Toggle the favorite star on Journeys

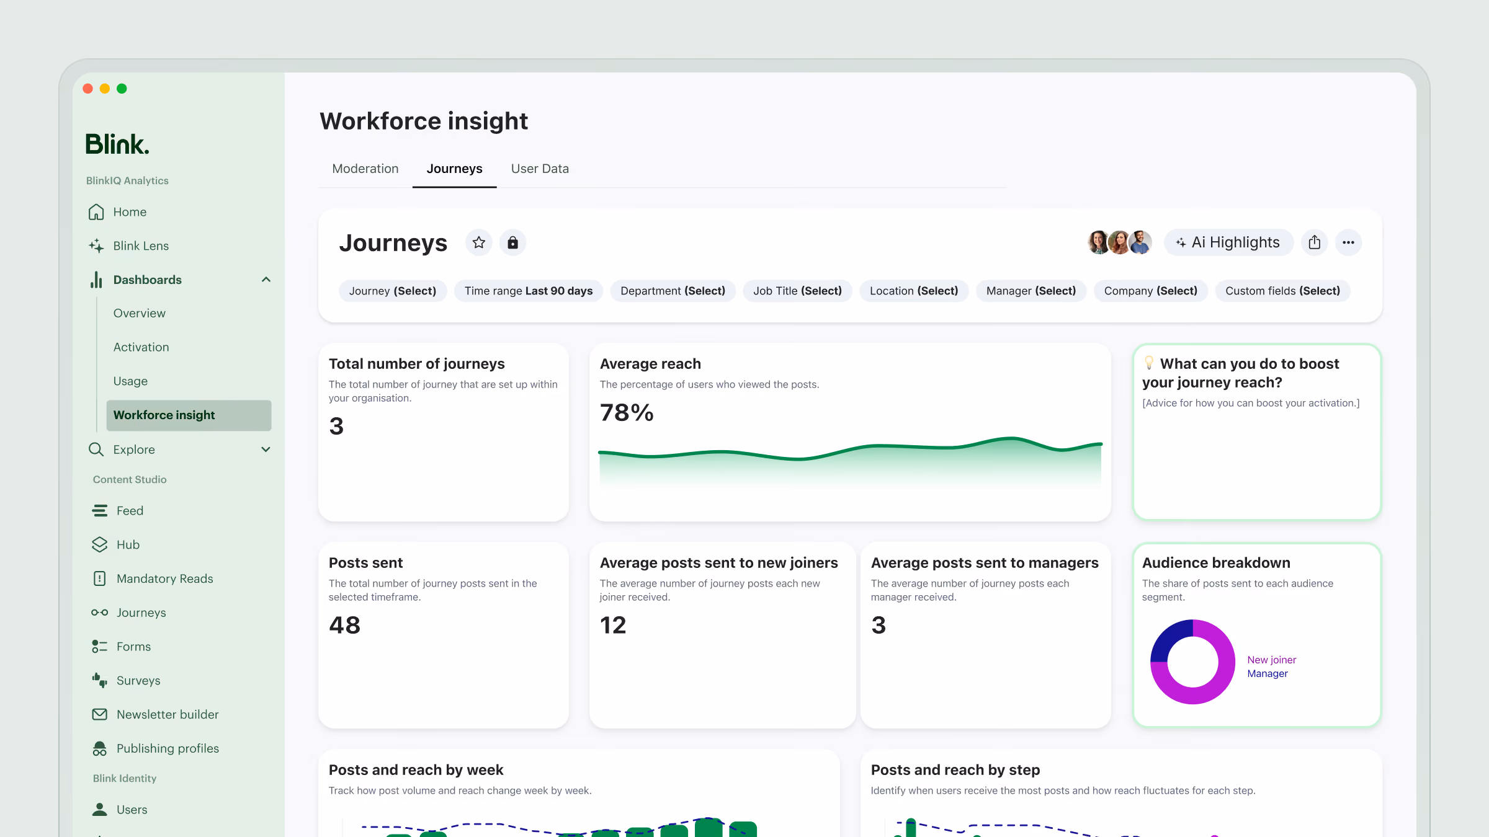(x=479, y=242)
